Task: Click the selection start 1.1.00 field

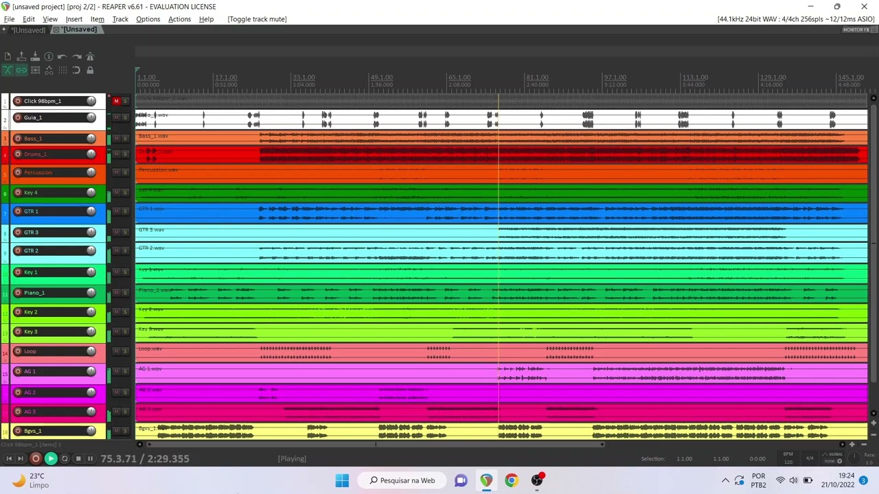Action: 684,458
